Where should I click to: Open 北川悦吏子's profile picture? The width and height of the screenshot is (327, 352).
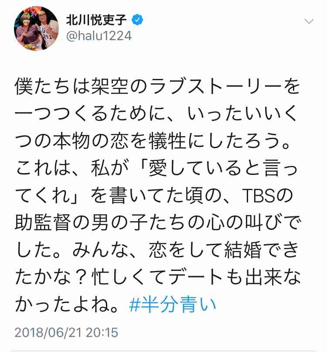click(36, 28)
